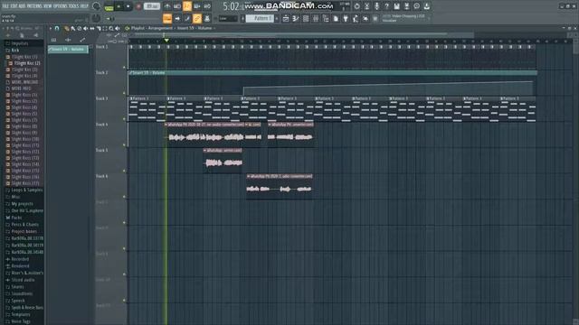Adjust the main volume knob at top
This screenshot has height=325, width=579.
pyautogui.click(x=97, y=6)
